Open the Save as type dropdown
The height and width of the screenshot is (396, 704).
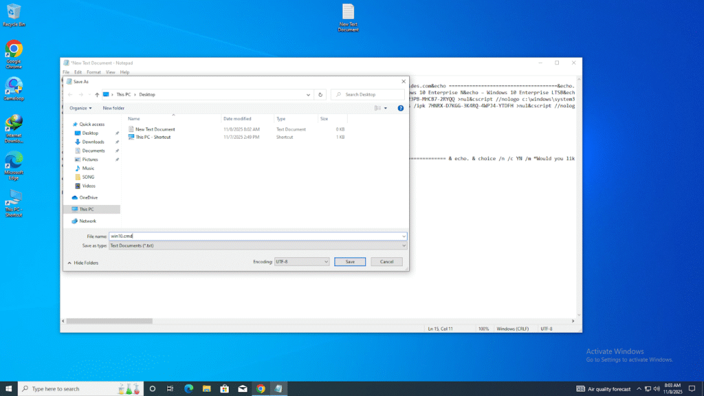[x=258, y=245]
